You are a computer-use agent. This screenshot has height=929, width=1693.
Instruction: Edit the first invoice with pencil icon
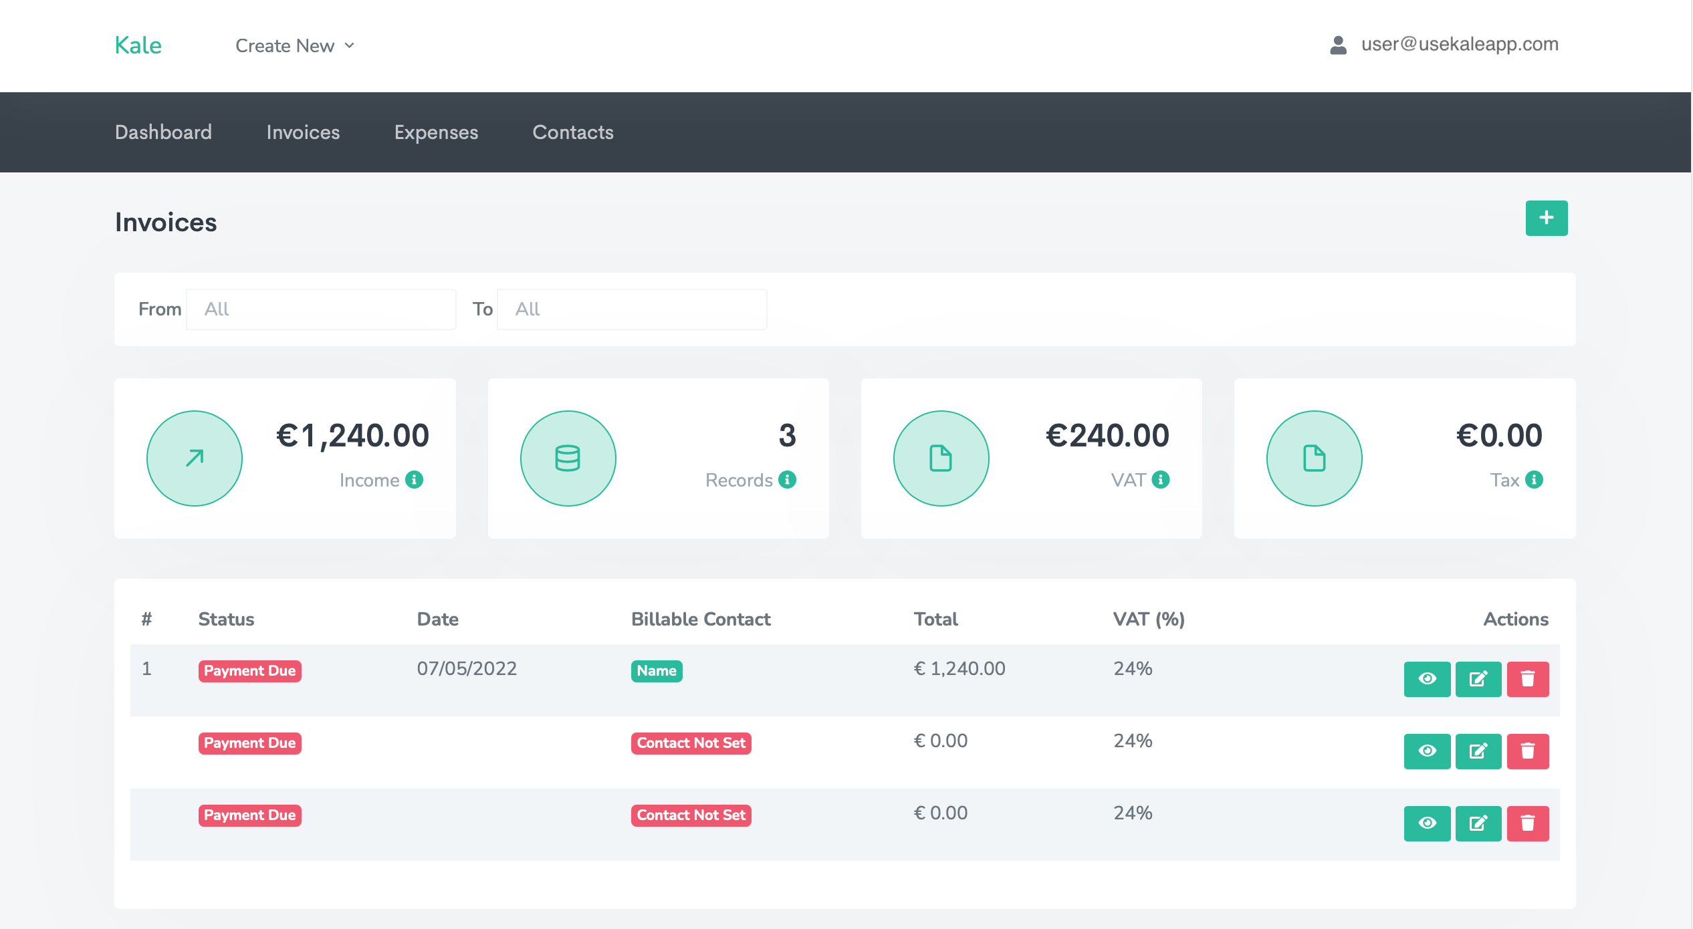(1478, 679)
